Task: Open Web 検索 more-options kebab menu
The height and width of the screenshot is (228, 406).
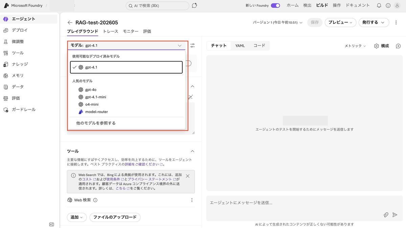Action: coord(192,200)
